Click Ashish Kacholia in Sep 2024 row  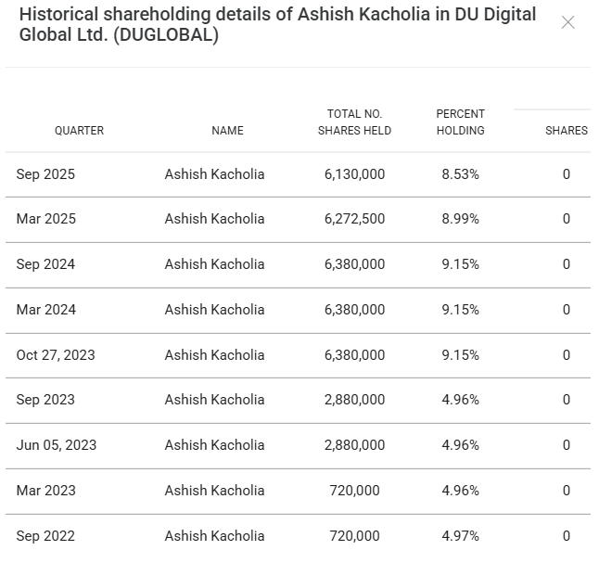(x=214, y=264)
